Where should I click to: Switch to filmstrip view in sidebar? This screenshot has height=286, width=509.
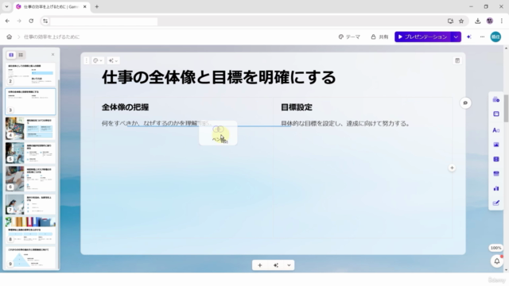pyautogui.click(x=11, y=55)
